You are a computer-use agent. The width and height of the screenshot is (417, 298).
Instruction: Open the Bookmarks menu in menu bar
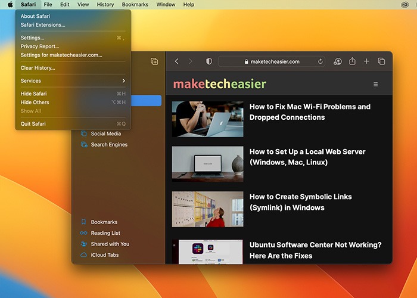135,5
